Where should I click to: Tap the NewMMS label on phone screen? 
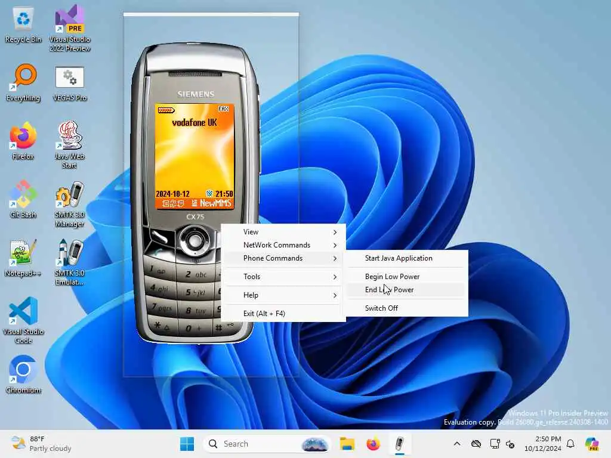pos(215,203)
